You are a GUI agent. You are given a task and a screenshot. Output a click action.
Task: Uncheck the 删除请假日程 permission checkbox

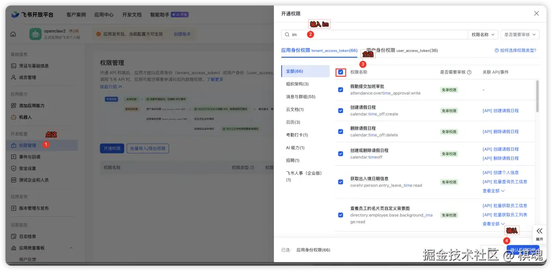(x=340, y=131)
